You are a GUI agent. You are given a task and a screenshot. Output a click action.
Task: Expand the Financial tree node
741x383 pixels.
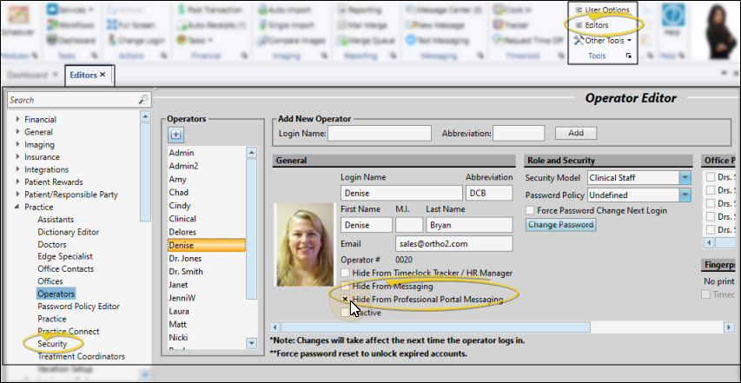[x=17, y=119]
